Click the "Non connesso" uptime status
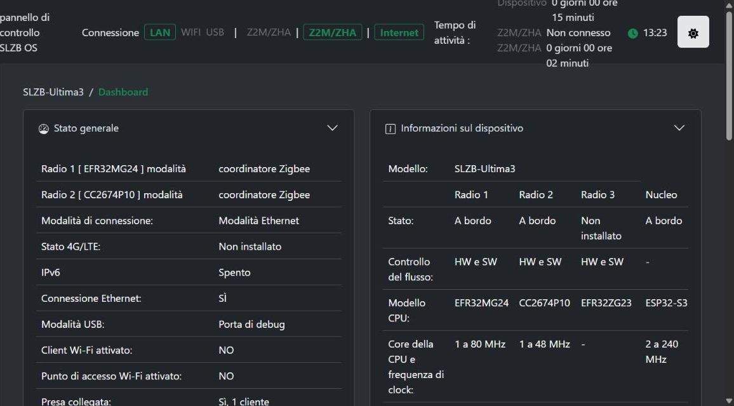The width and height of the screenshot is (734, 406). (578, 33)
